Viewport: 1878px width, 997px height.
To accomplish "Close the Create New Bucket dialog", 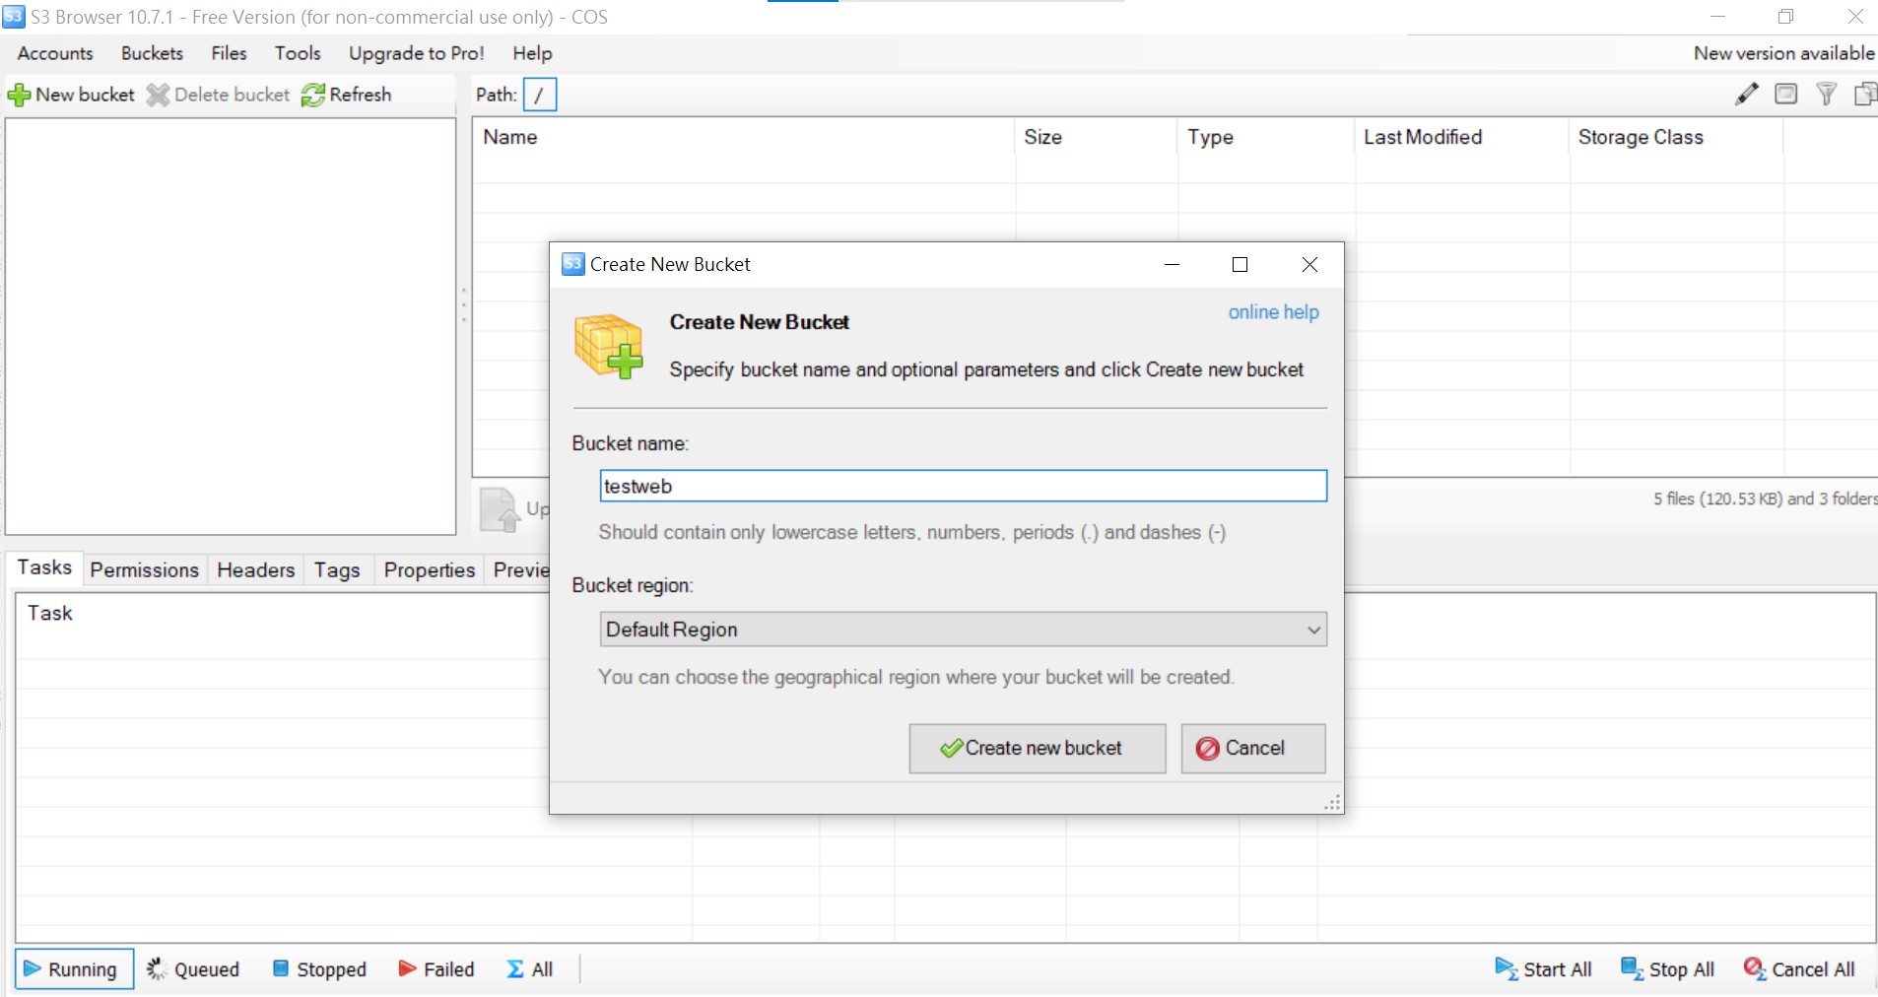I will pyautogui.click(x=1309, y=264).
